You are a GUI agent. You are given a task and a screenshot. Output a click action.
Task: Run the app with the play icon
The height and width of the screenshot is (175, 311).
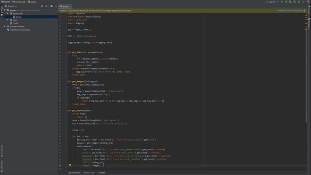tap(282, 2)
